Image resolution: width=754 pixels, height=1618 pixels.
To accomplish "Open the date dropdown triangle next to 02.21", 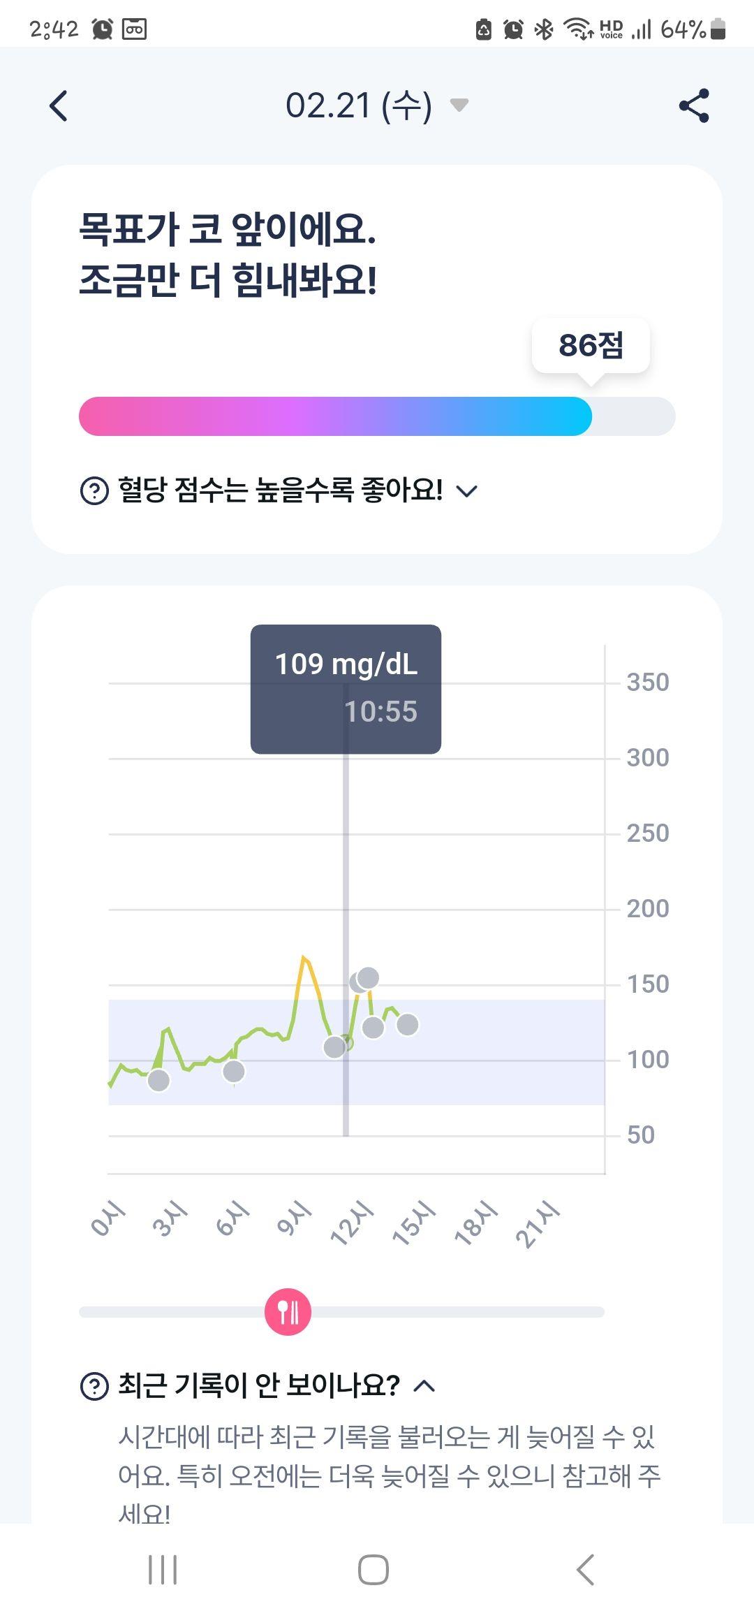I will (459, 105).
